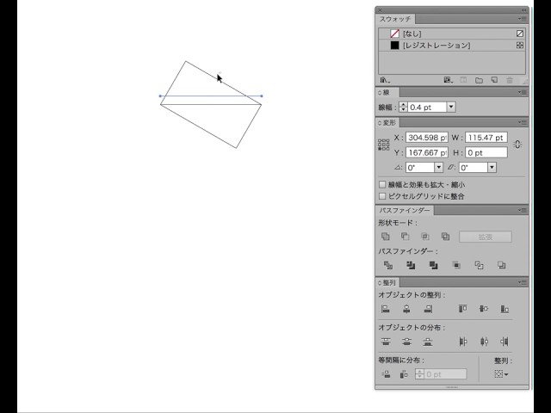Open the swatch kinds menu icon
This screenshot has width=551, height=413.
click(448, 80)
